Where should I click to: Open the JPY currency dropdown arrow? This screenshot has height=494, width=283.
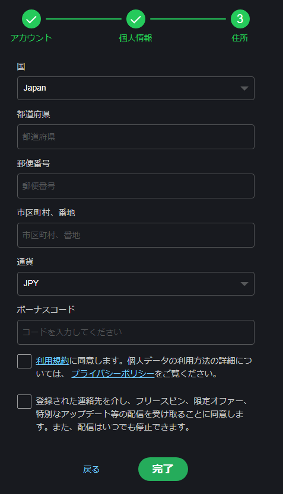244,284
